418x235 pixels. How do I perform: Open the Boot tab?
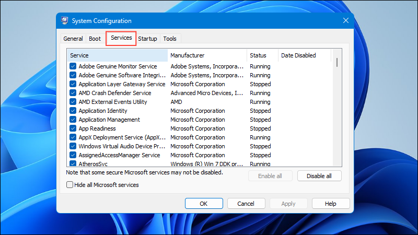95,39
